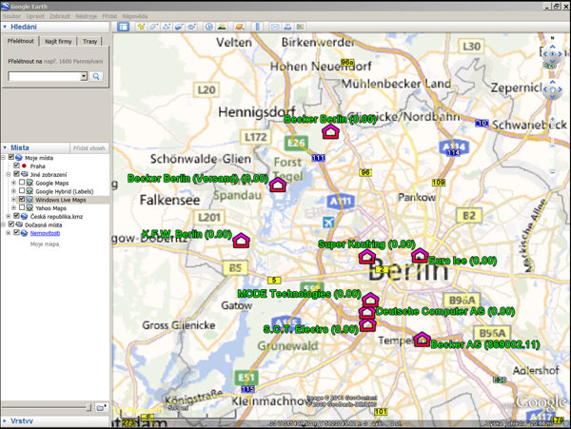The height and width of the screenshot is (429, 571).
Task: Collapse the Jiné zobrazení tree node
Action: click(x=9, y=174)
